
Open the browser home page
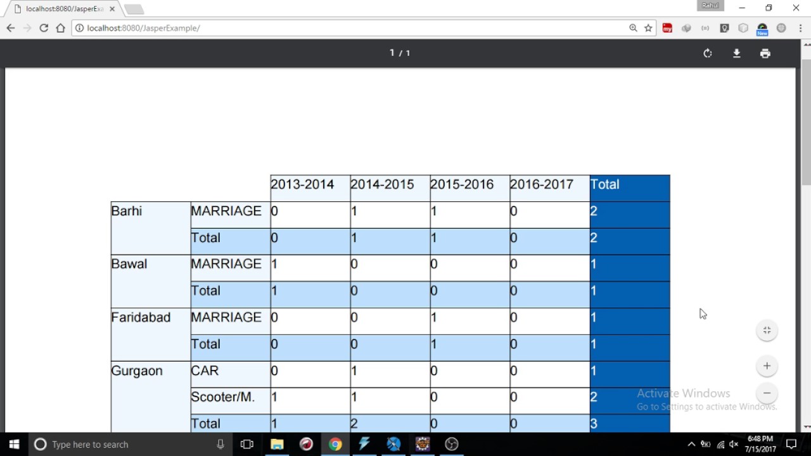tap(61, 28)
